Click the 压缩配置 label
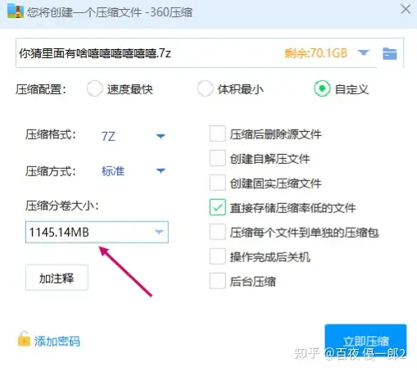This screenshot has height=372, width=417. click(x=41, y=89)
